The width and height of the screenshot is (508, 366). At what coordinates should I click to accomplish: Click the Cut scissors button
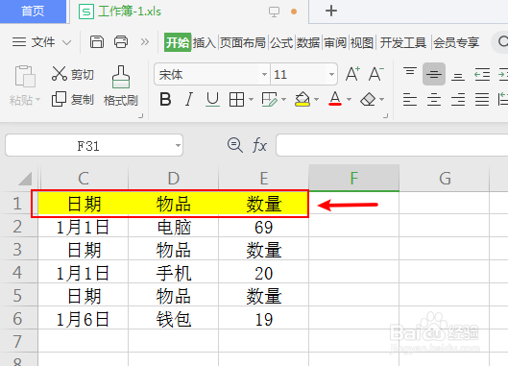73,74
